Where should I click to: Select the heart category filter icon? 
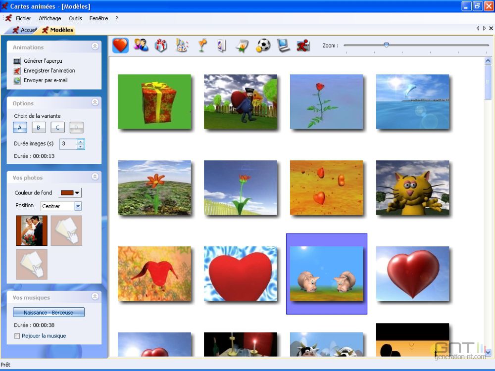click(120, 45)
